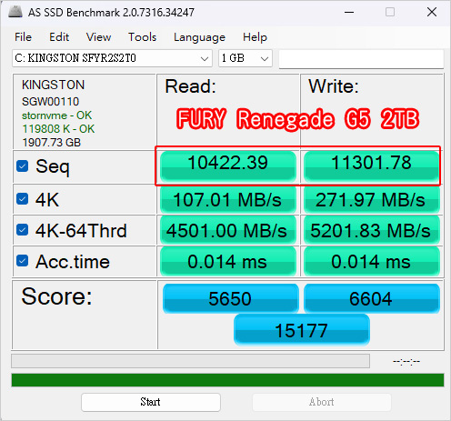
Task: Click the SGW00110 firmware text
Action: (x=50, y=102)
